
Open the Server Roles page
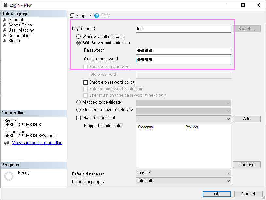click(x=20, y=25)
